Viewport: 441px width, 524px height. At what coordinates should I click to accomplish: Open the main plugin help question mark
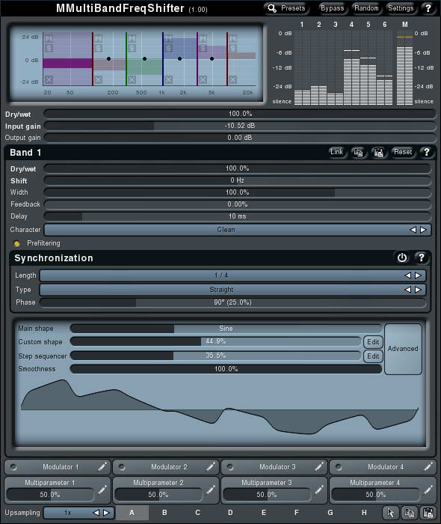[428, 8]
